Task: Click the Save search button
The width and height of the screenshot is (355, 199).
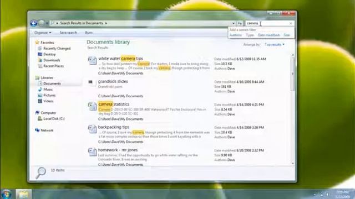Action: (x=68, y=33)
